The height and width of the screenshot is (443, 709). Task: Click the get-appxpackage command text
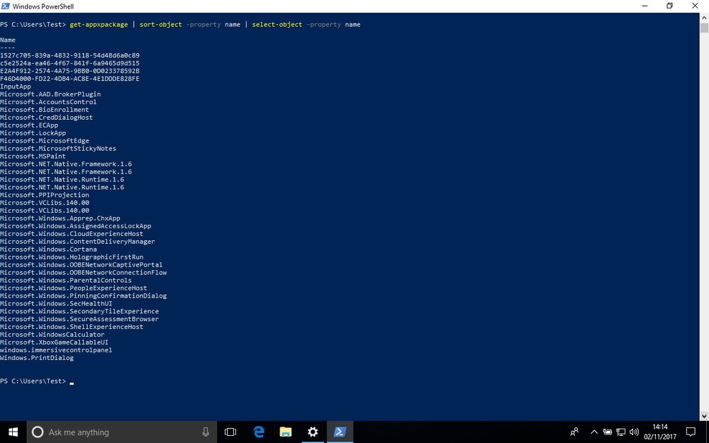(x=99, y=24)
